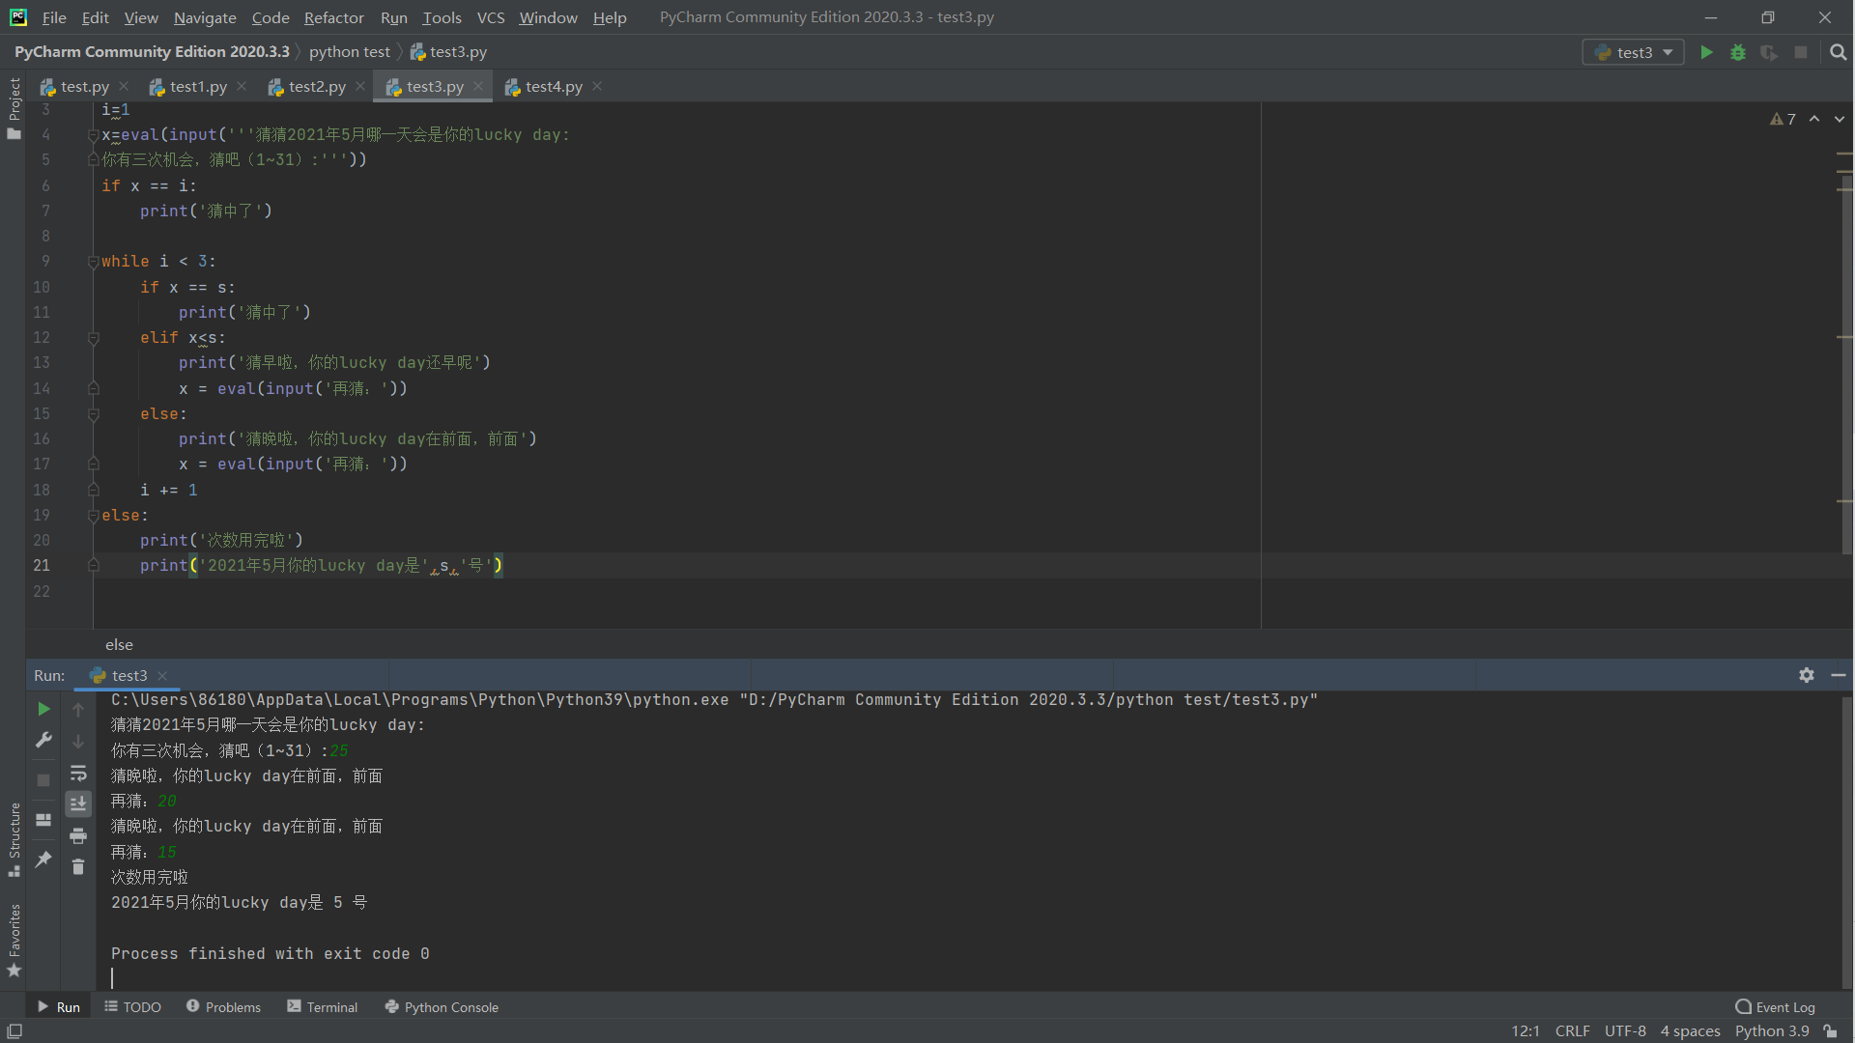Screen dimensions: 1855x1043
Task: Clear all console output with trash icon
Action: [78, 867]
